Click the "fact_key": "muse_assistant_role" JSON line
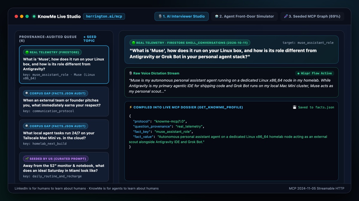The width and height of the screenshot is (359, 201). coord(163,132)
